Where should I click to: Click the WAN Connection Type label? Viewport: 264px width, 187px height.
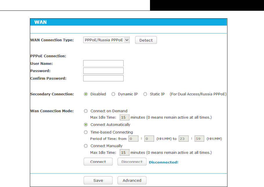click(x=52, y=40)
